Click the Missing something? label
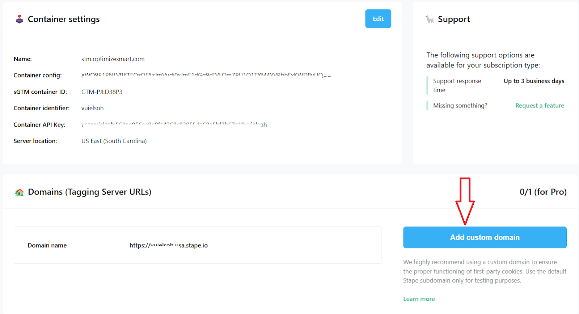Screen dimensions: 579x314 pyautogui.click(x=460, y=106)
